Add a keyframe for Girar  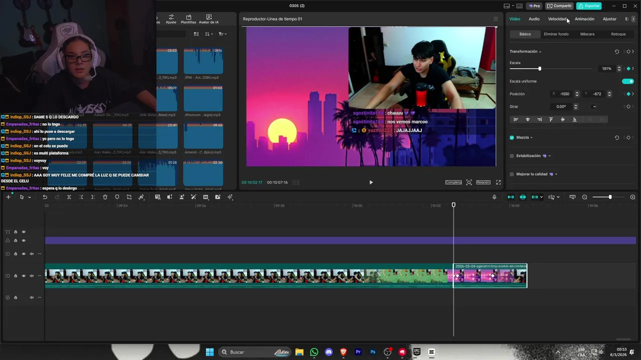coord(628,106)
